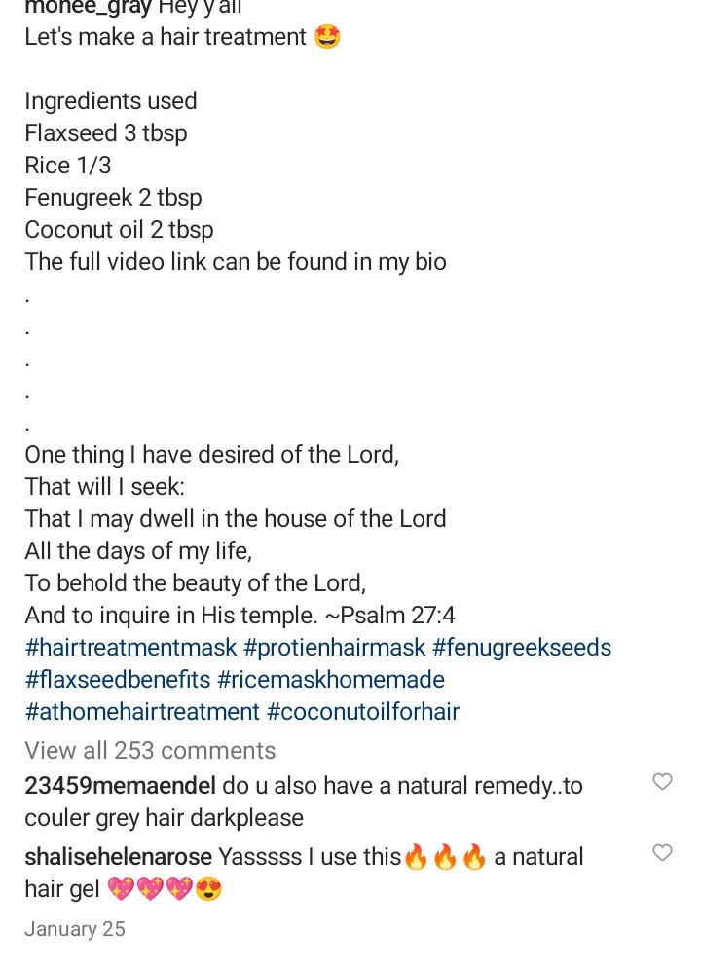Open hashtag #ricemaskhomemade
Image resolution: width=701 pixels, height=974 pixels.
(331, 680)
